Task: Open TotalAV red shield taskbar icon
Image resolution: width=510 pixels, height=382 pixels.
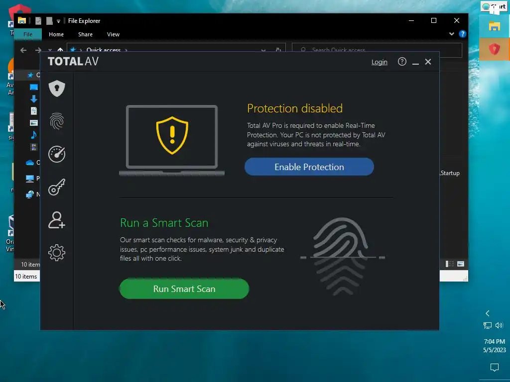Action: pyautogui.click(x=495, y=49)
